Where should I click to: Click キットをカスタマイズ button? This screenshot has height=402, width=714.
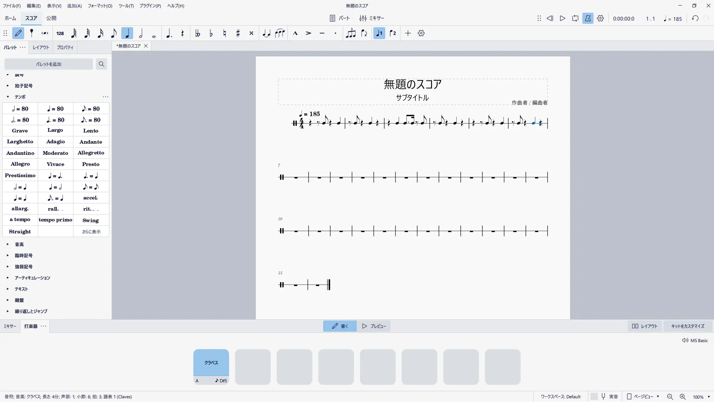(x=688, y=326)
